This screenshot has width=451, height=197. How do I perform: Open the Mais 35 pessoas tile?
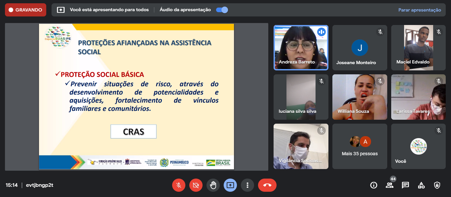point(359,146)
